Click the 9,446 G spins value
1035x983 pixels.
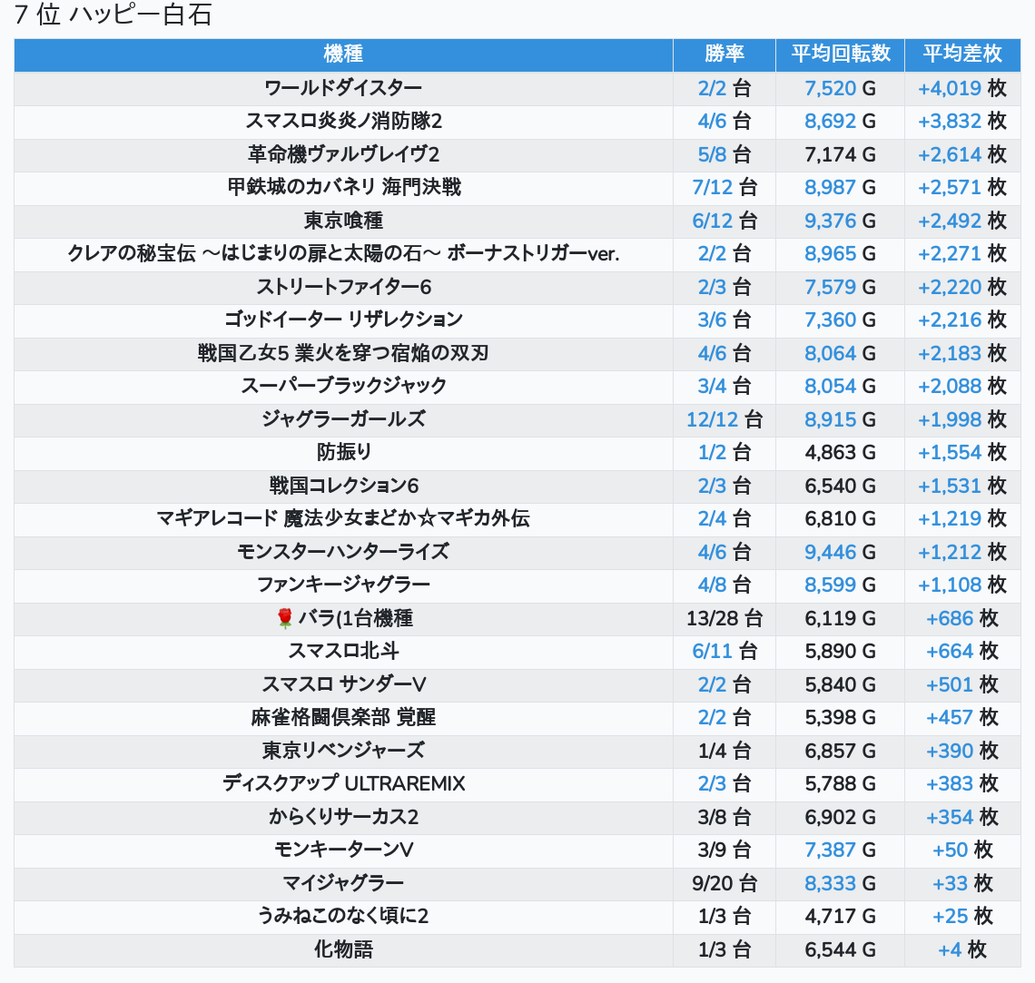pyautogui.click(x=841, y=552)
